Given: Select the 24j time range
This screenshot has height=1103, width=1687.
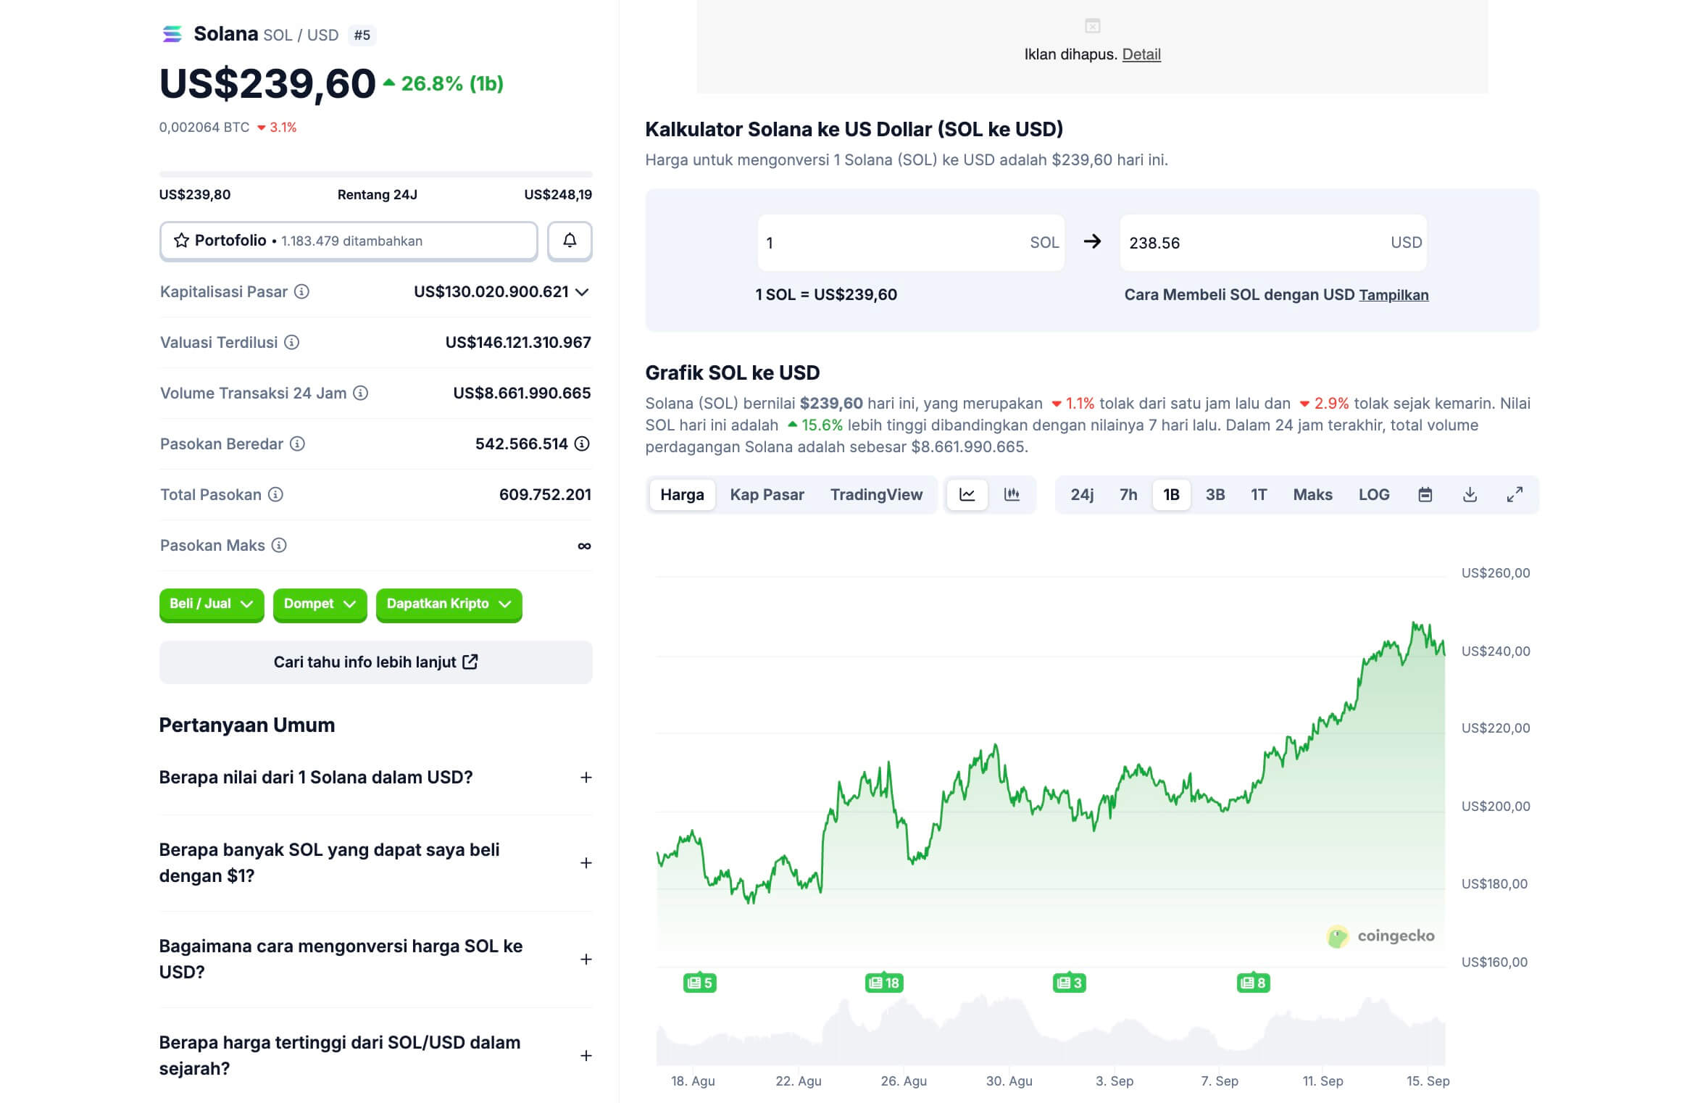Looking at the screenshot, I should (1082, 494).
